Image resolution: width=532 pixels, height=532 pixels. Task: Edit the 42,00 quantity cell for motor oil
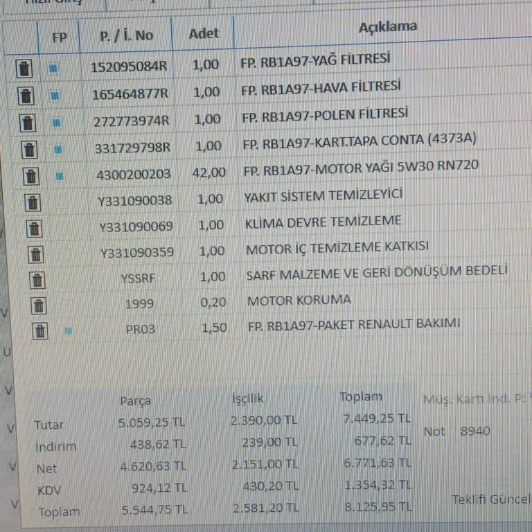(209, 172)
